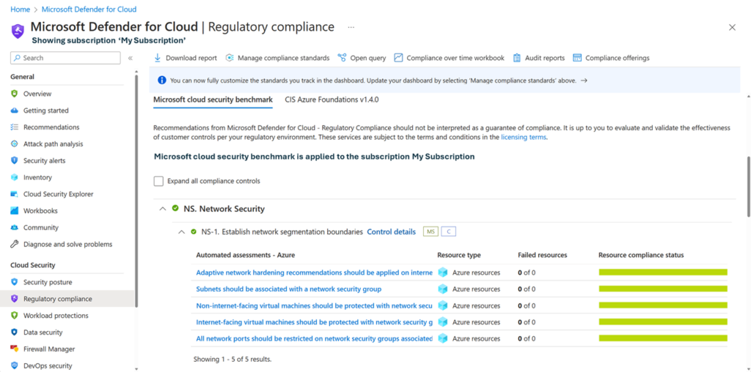Click the C badge beside Control details
The width and height of the screenshot is (751, 372).
(x=448, y=232)
